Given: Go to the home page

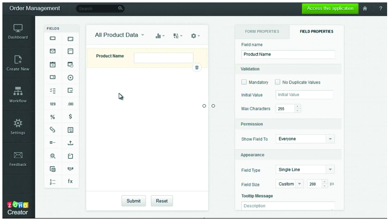Looking at the screenshot, I should tap(365, 9).
